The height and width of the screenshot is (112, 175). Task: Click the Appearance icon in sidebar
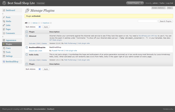click(4, 40)
